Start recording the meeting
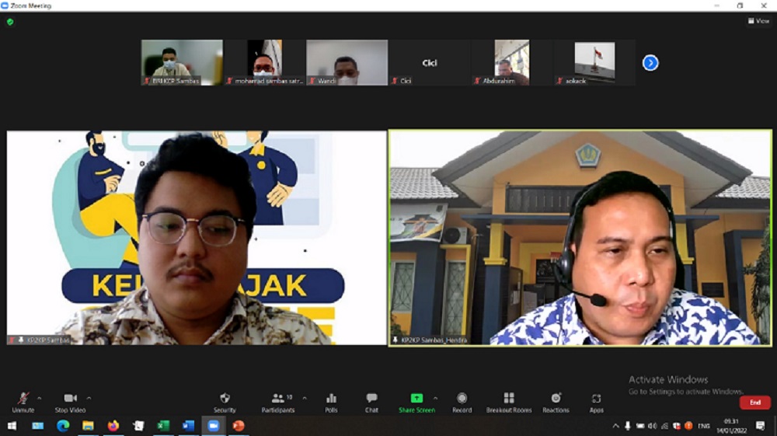 pyautogui.click(x=462, y=402)
